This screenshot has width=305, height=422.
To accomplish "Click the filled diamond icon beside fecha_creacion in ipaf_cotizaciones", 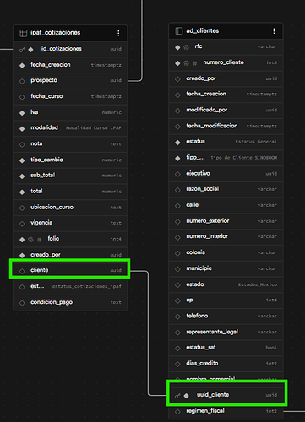I will tap(22, 66).
